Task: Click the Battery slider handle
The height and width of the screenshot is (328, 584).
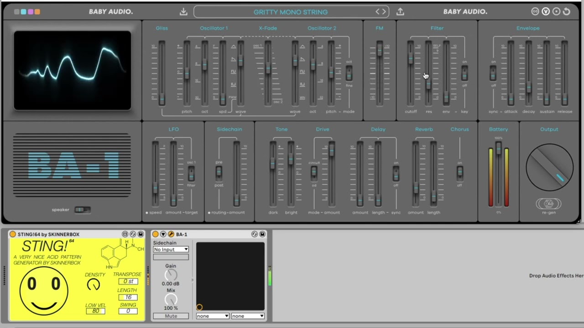Action: (499, 148)
